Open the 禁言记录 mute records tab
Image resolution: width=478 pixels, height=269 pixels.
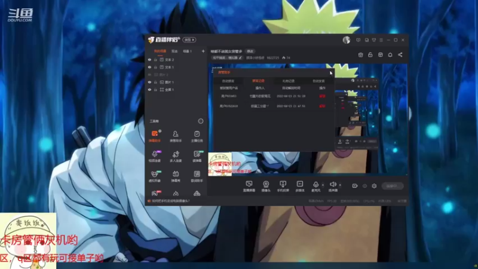click(x=258, y=81)
